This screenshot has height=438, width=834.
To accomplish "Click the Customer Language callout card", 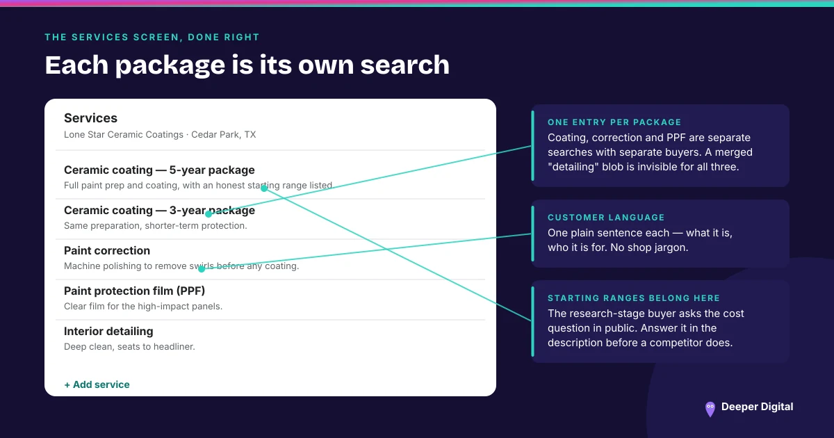I will [660, 234].
